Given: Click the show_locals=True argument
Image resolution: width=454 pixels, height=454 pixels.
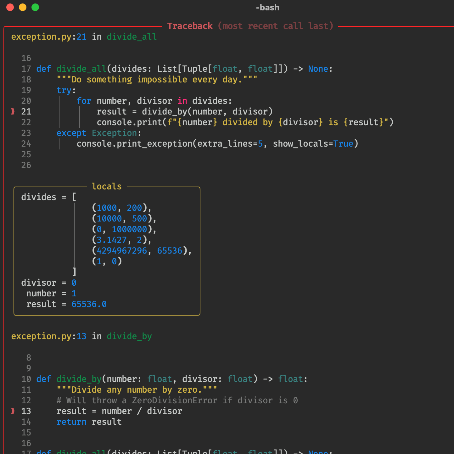Looking at the screenshot, I should pyautogui.click(x=313, y=144).
